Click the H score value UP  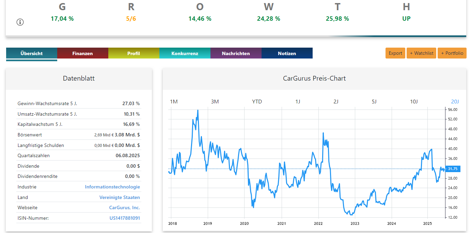(406, 19)
